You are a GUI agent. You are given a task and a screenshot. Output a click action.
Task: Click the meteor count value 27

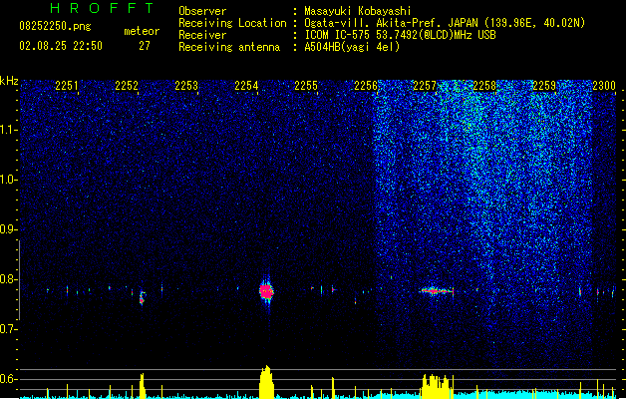[x=144, y=46]
